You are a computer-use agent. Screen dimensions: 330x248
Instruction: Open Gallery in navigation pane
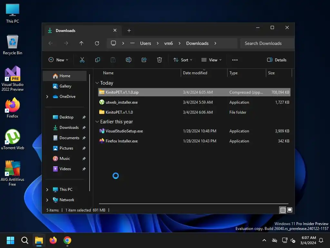point(64,86)
